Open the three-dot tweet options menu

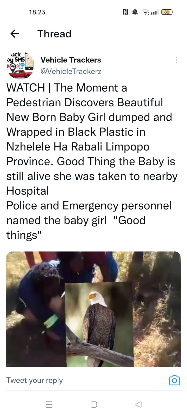pos(177,60)
